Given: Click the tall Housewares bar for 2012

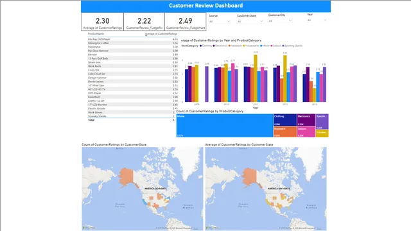Looking at the screenshot, I should (285, 78).
